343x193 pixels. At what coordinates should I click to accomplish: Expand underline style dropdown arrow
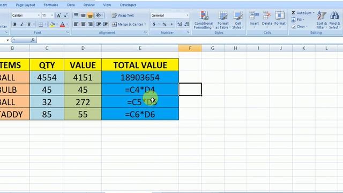34,24
